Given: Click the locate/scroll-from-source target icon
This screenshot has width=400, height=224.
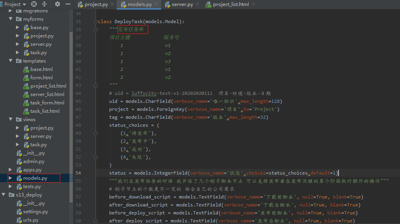Looking at the screenshot, I should (x=34, y=4).
